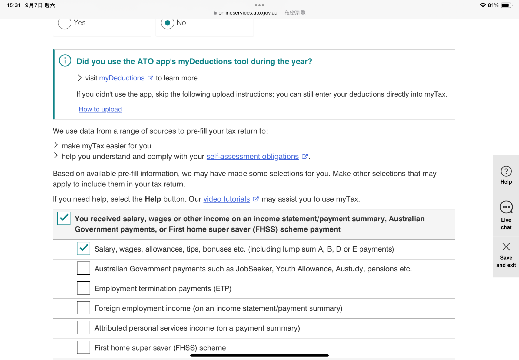Check First home super saver (FHSS) scheme

(x=83, y=347)
